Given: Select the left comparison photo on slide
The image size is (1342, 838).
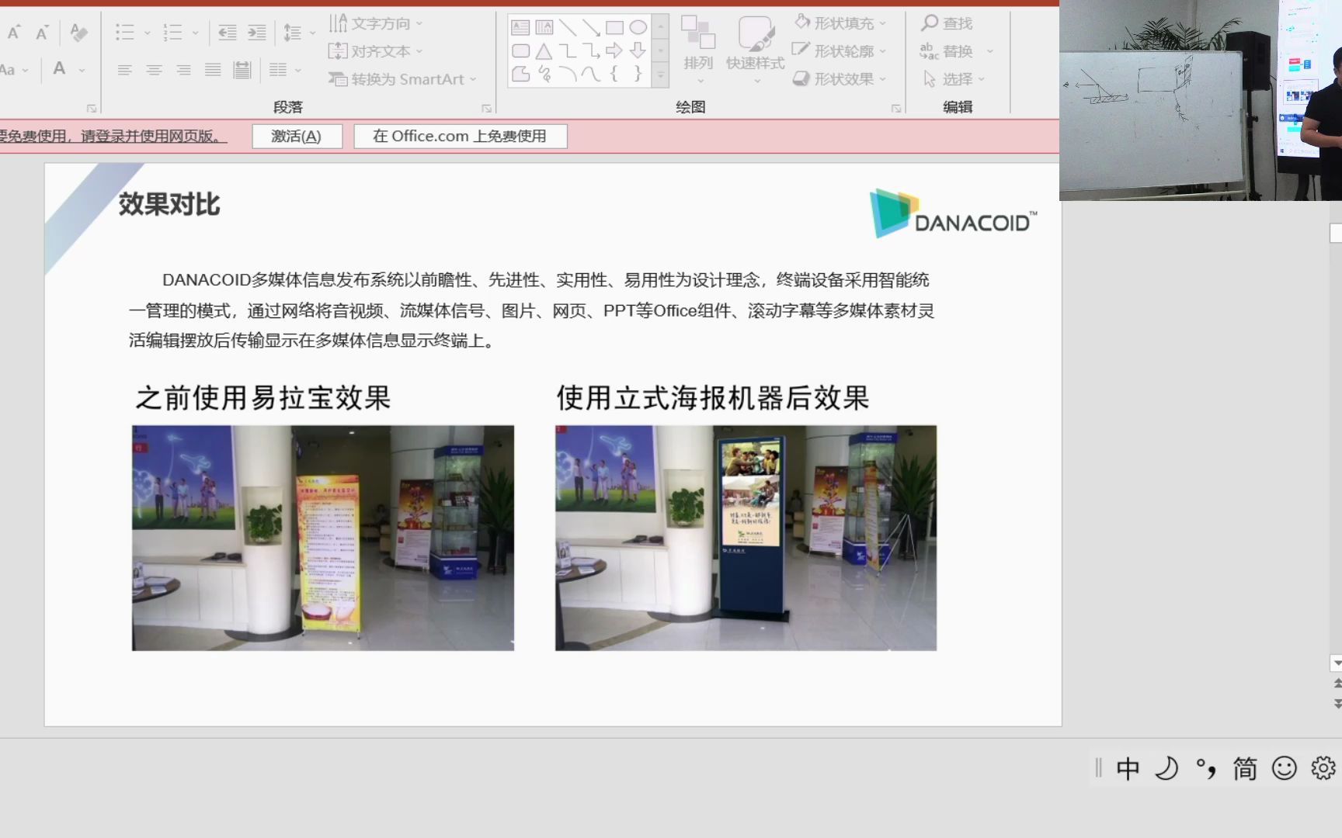Looking at the screenshot, I should click(x=323, y=538).
